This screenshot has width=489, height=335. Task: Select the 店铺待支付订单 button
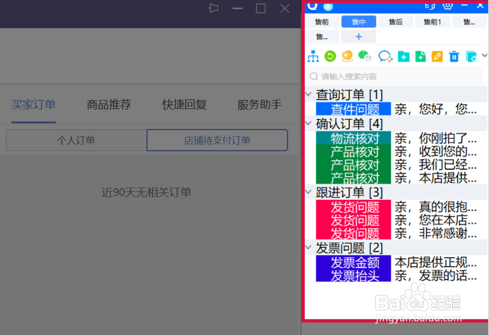[x=217, y=140]
